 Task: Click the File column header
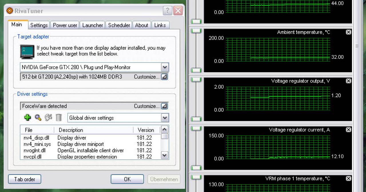click(x=37, y=130)
